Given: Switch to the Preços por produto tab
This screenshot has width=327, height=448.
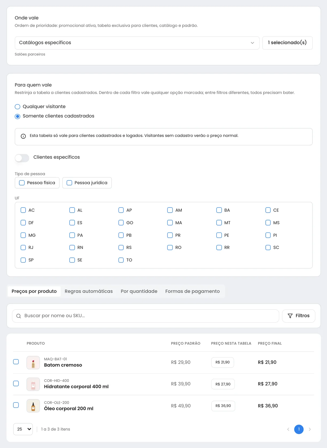Looking at the screenshot, I should tap(34, 292).
